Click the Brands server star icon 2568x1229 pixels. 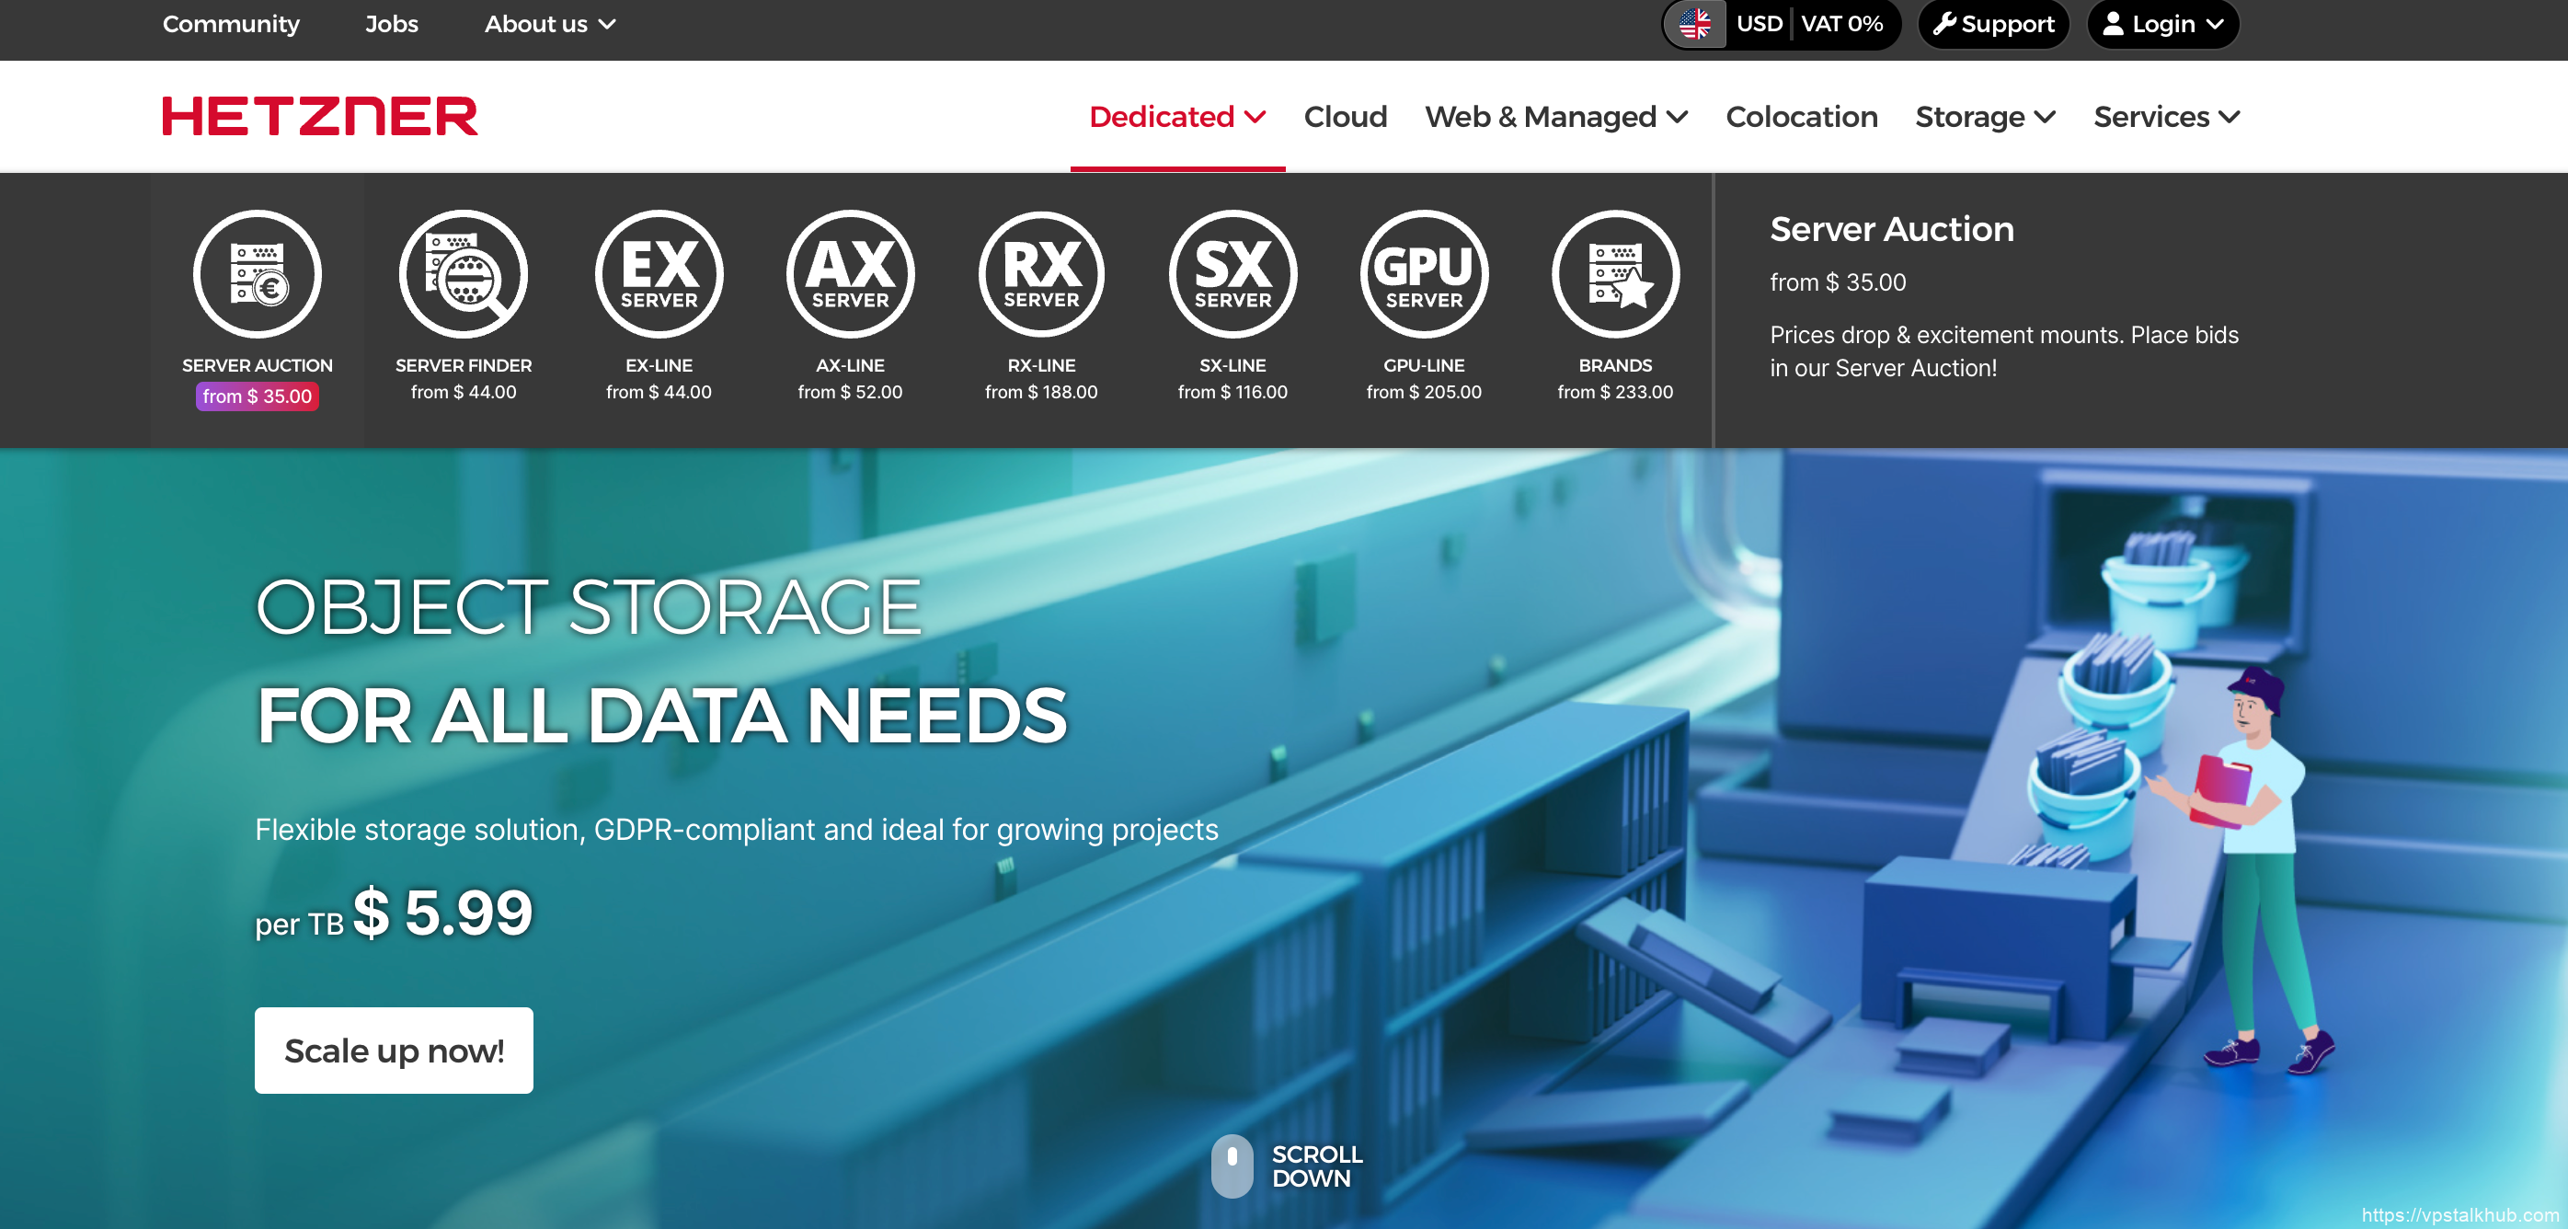pyautogui.click(x=1615, y=274)
